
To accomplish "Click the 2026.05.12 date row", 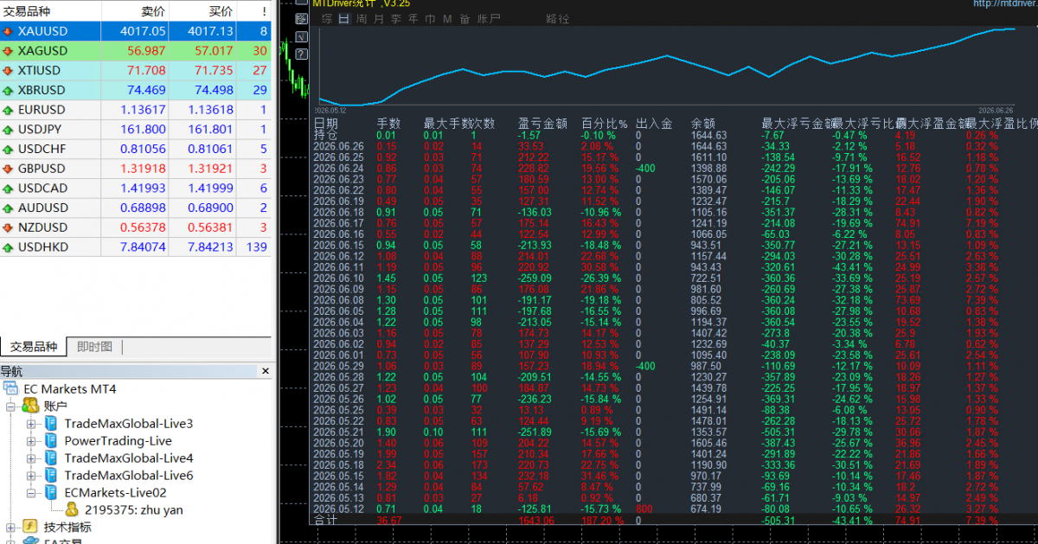I will 338,509.
